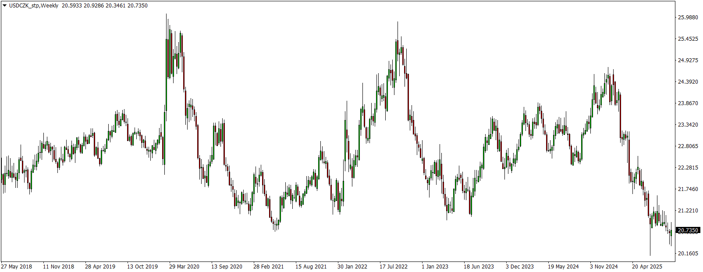
Task: Click the 25.9880 price axis label
Action: [x=688, y=18]
